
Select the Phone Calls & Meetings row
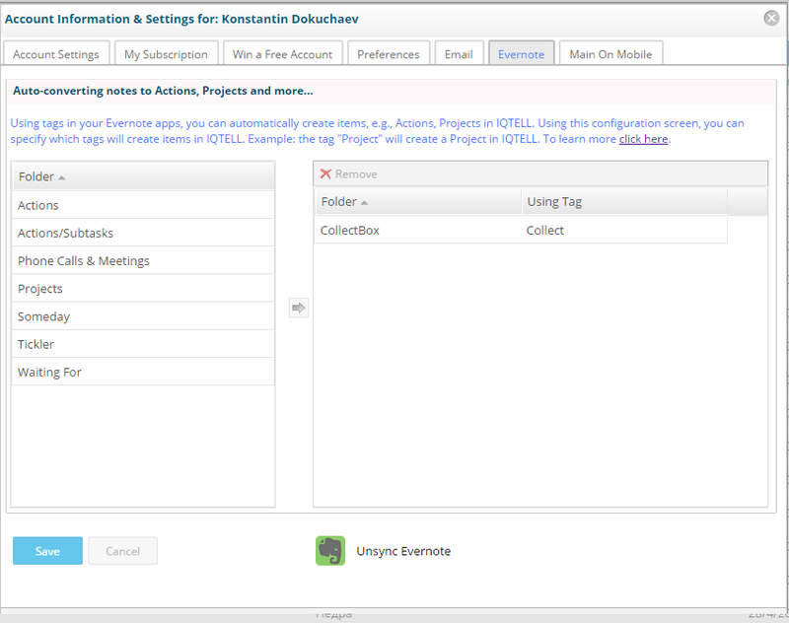143,260
